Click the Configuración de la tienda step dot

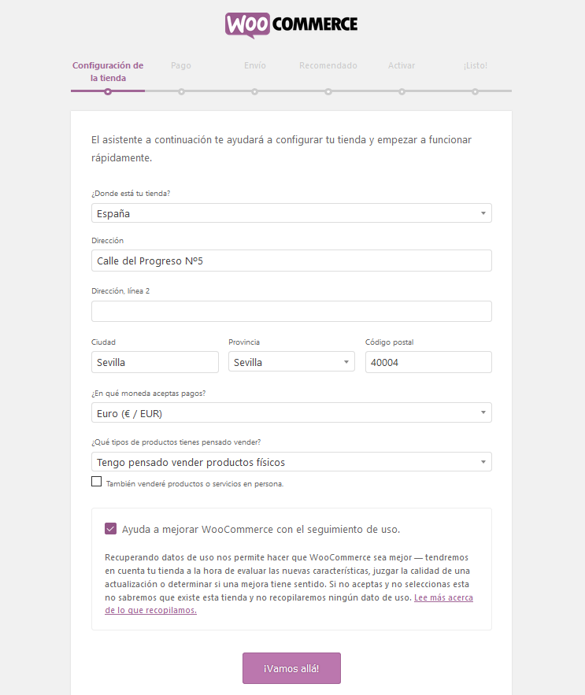tap(108, 91)
